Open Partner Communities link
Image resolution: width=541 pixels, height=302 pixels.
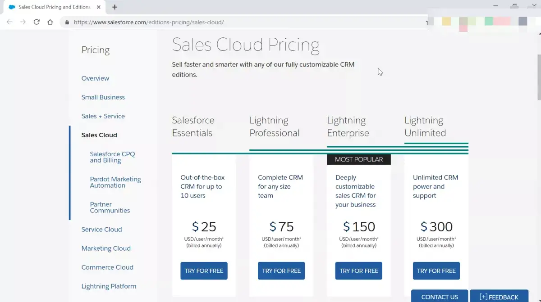pyautogui.click(x=110, y=207)
